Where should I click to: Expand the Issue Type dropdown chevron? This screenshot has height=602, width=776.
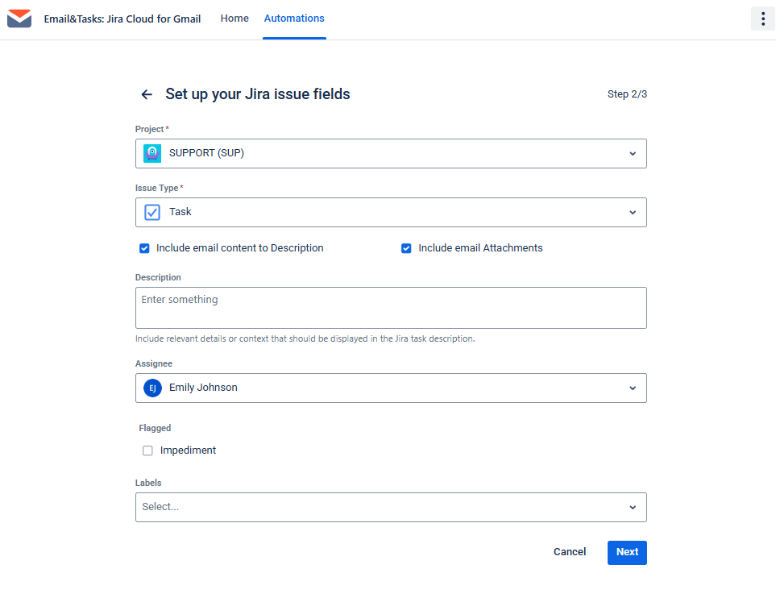coord(633,213)
